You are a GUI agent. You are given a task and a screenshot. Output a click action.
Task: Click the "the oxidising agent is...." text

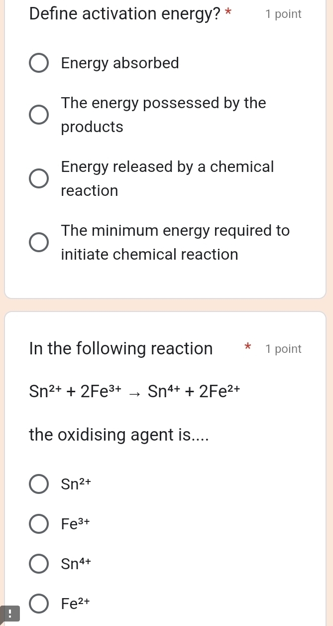tap(118, 435)
